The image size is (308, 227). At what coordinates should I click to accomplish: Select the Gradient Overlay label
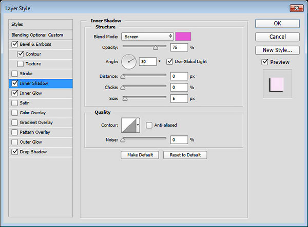coord(36,123)
